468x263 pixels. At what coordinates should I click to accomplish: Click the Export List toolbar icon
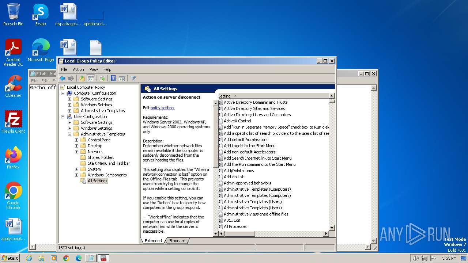click(102, 79)
